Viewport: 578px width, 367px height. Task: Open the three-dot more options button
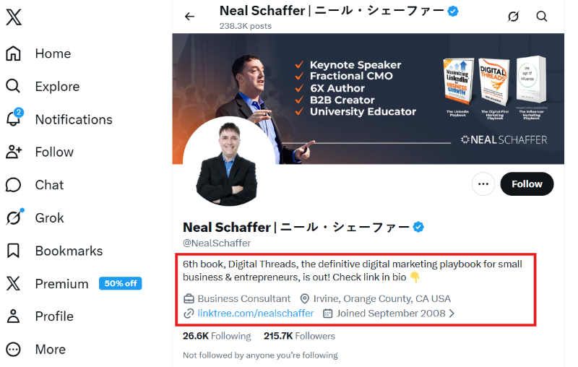tap(483, 184)
